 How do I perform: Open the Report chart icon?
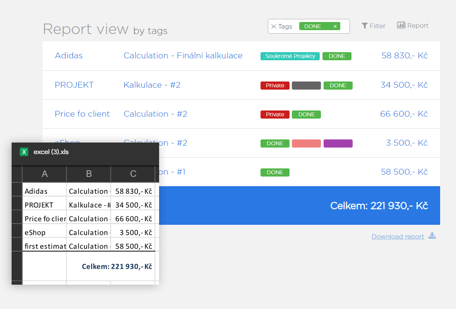point(401,25)
